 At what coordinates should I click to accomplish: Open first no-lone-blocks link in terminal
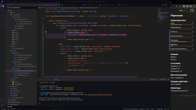tap(68, 88)
